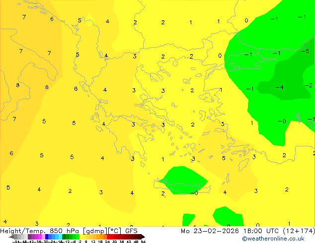This screenshot has height=243, width=315.
Task: Click the grey arrow at the legend's cold end
Action: point(11,237)
